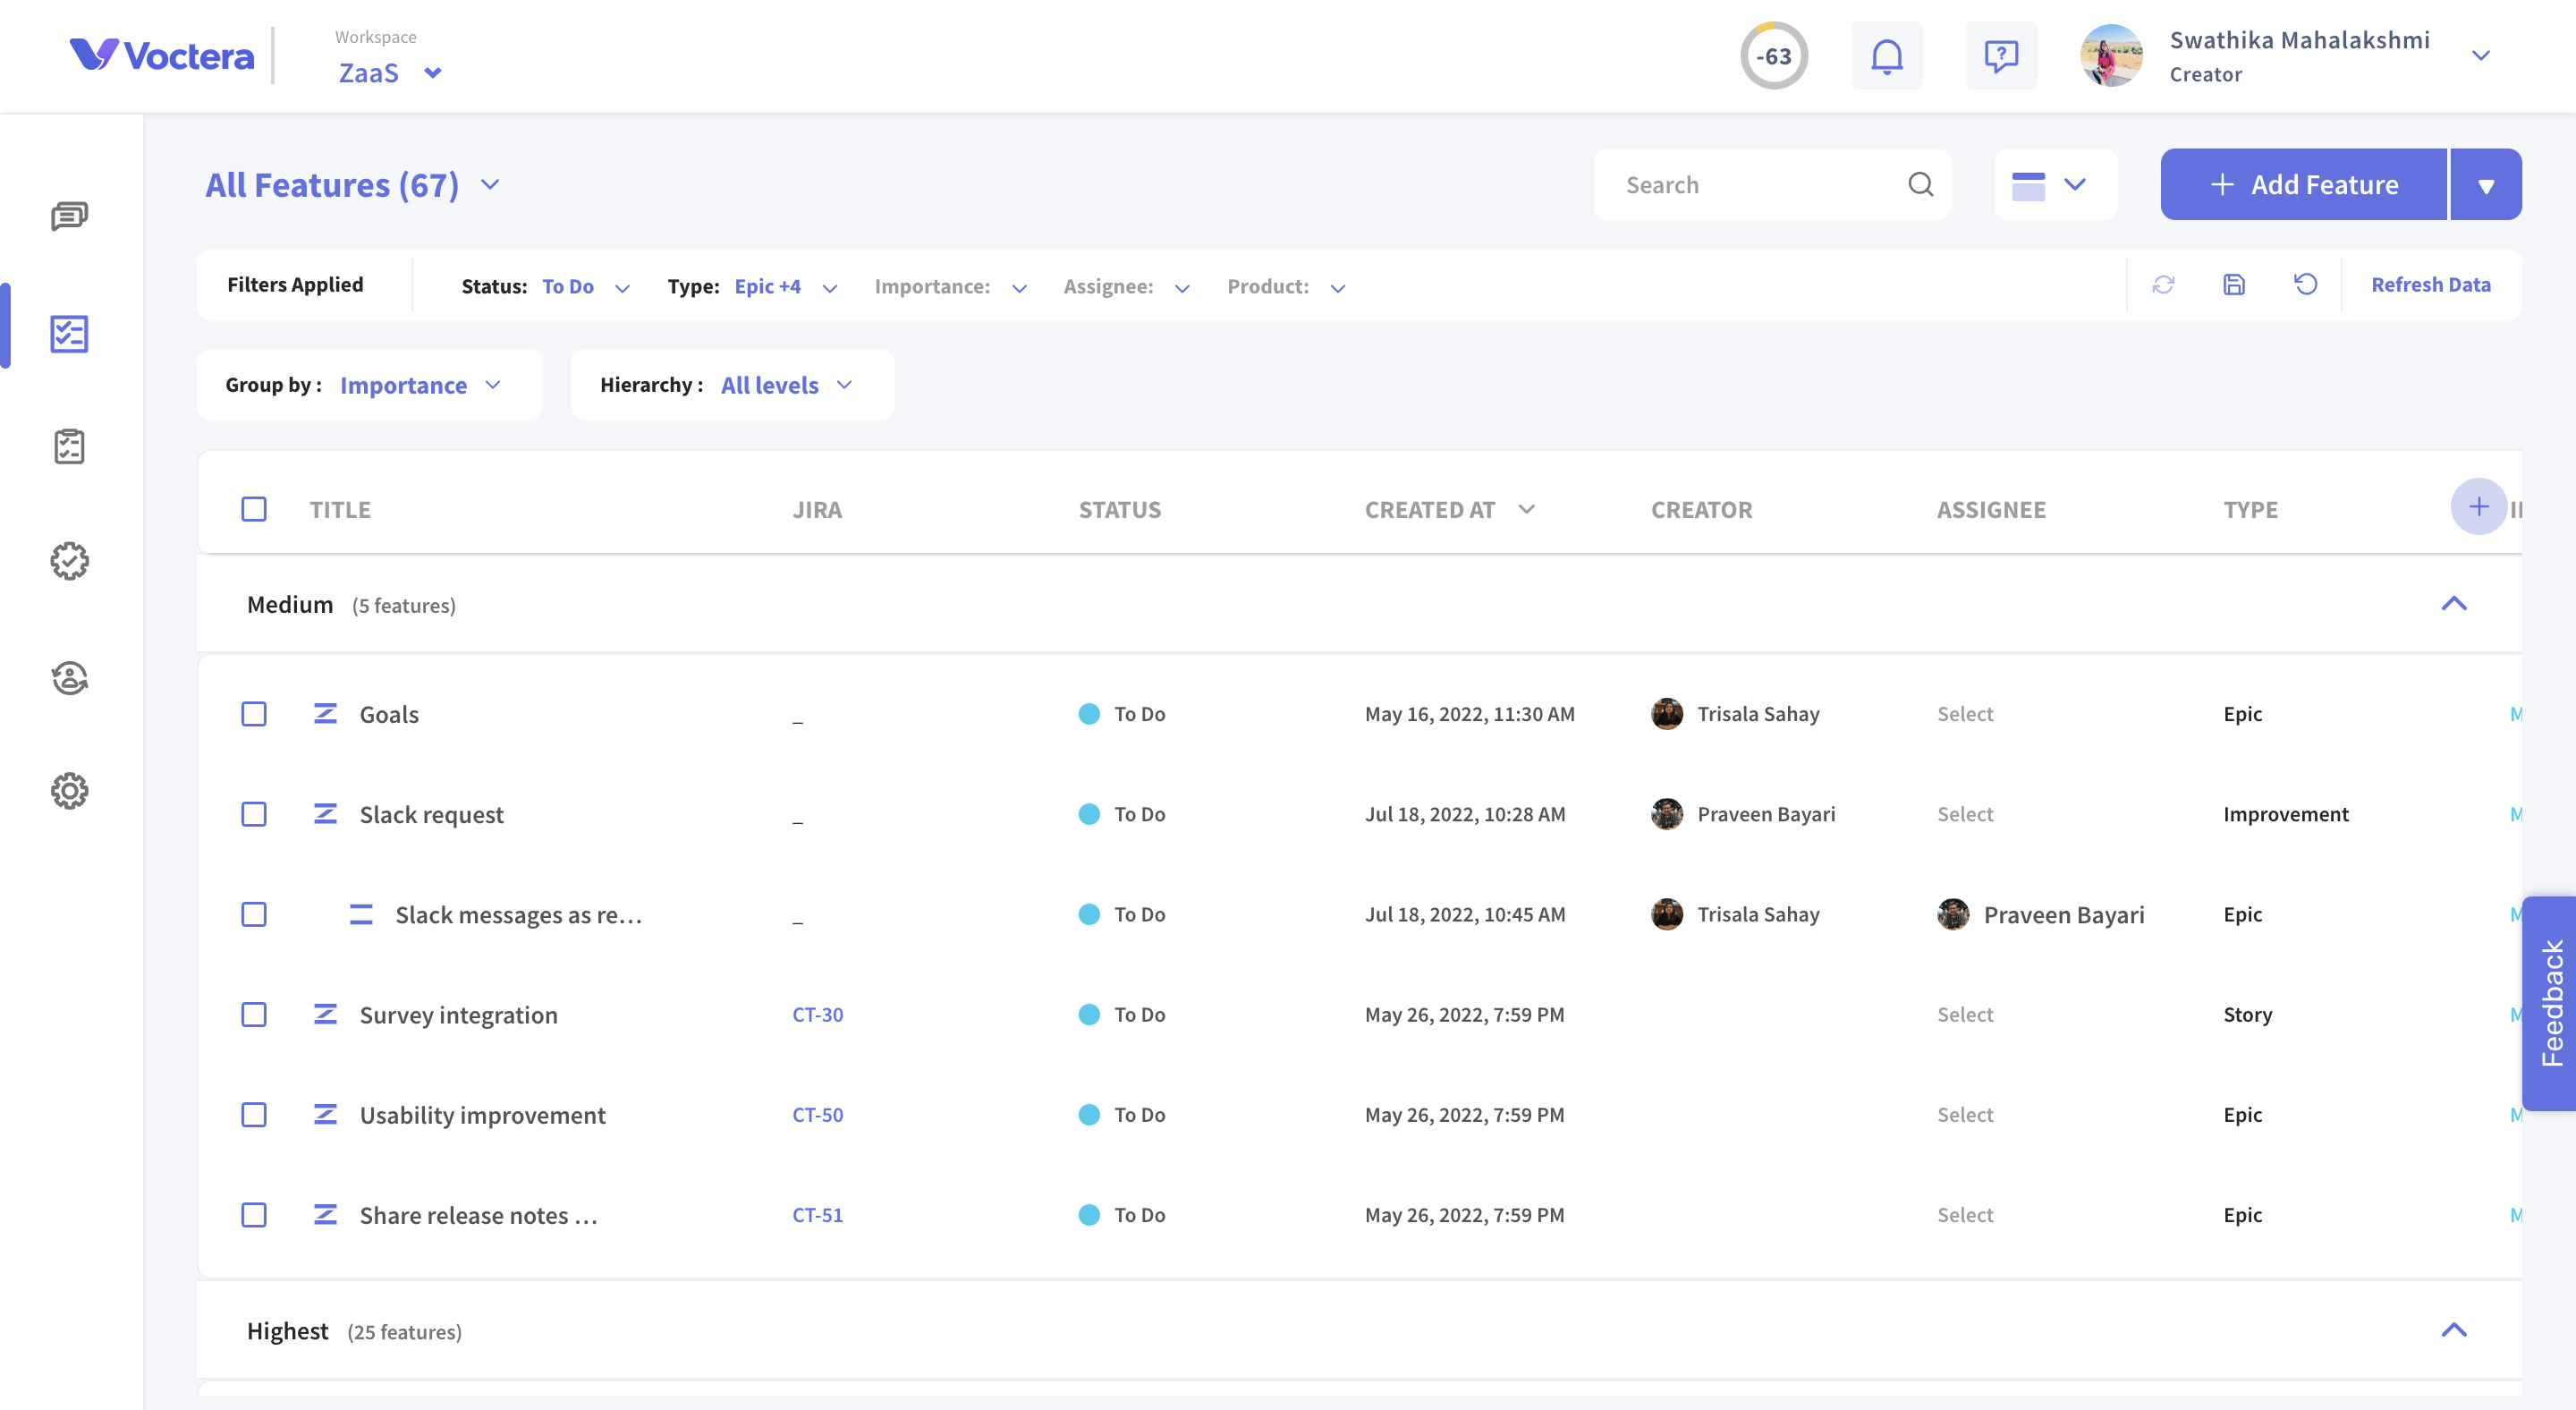Collapse the Highest group

pos(2453,1330)
